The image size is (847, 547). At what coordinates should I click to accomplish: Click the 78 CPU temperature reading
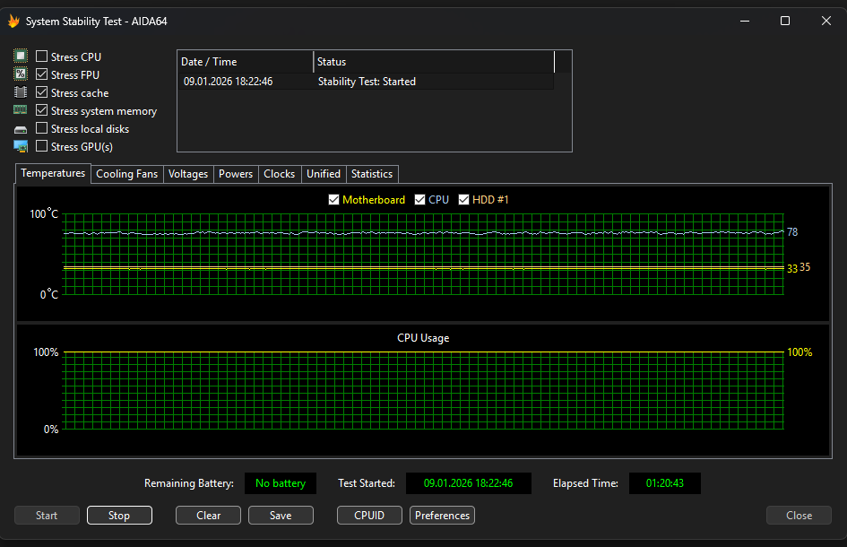click(x=792, y=232)
